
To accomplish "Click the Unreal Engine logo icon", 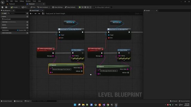I will click(x=3, y=2).
